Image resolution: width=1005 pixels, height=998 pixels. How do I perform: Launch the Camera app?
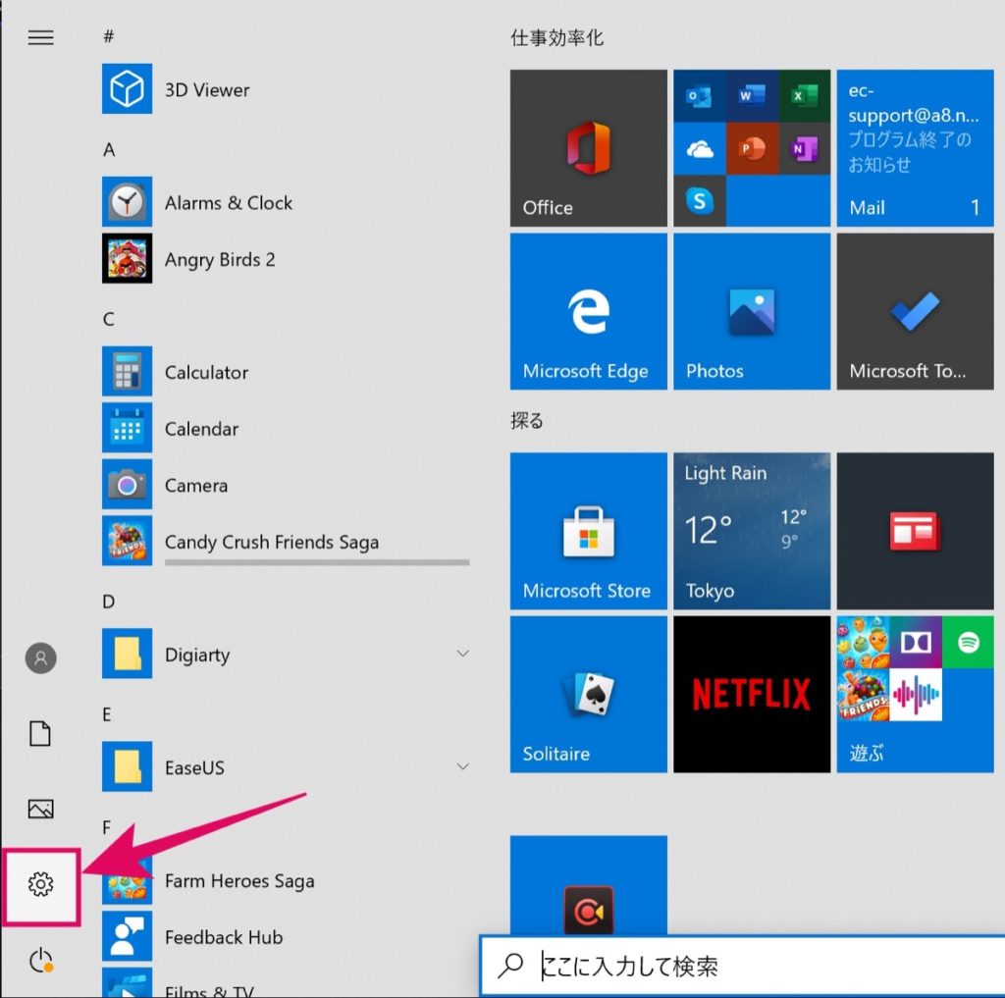(286, 484)
